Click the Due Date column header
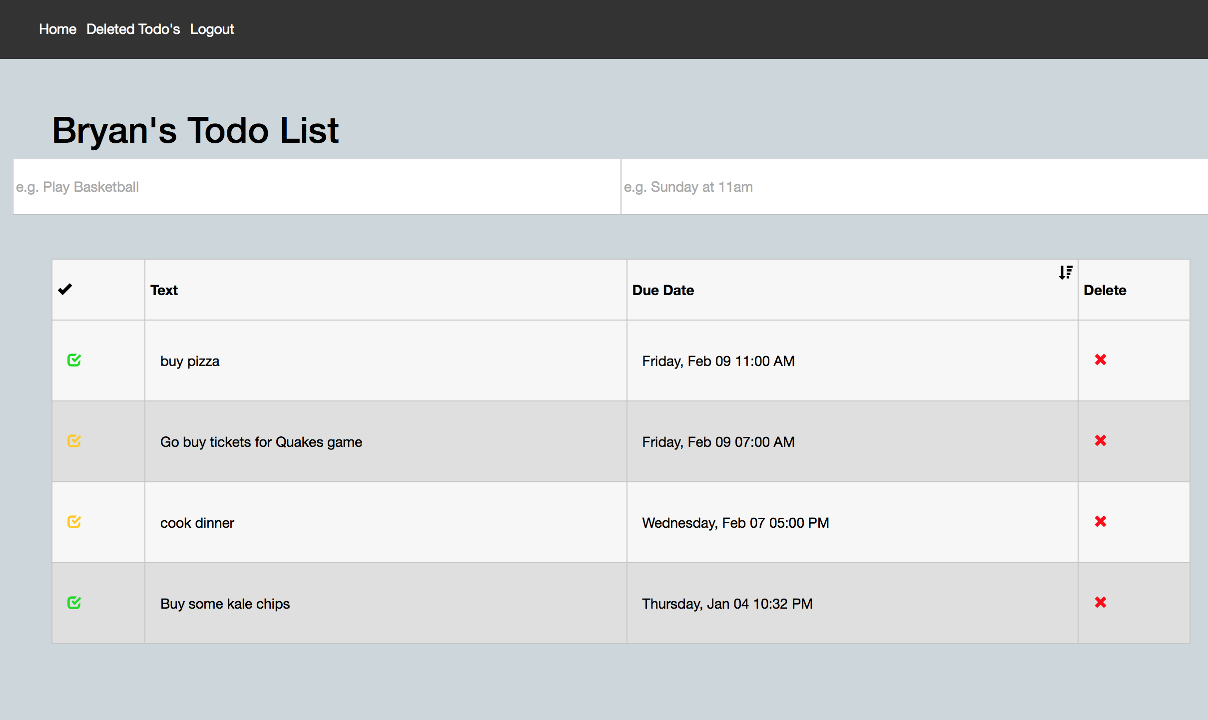 [663, 291]
